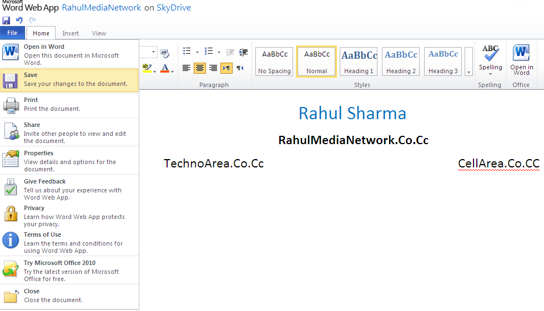Click the Rahul Sharma heading text
Viewport: 544px width, 311px height.
point(352,113)
